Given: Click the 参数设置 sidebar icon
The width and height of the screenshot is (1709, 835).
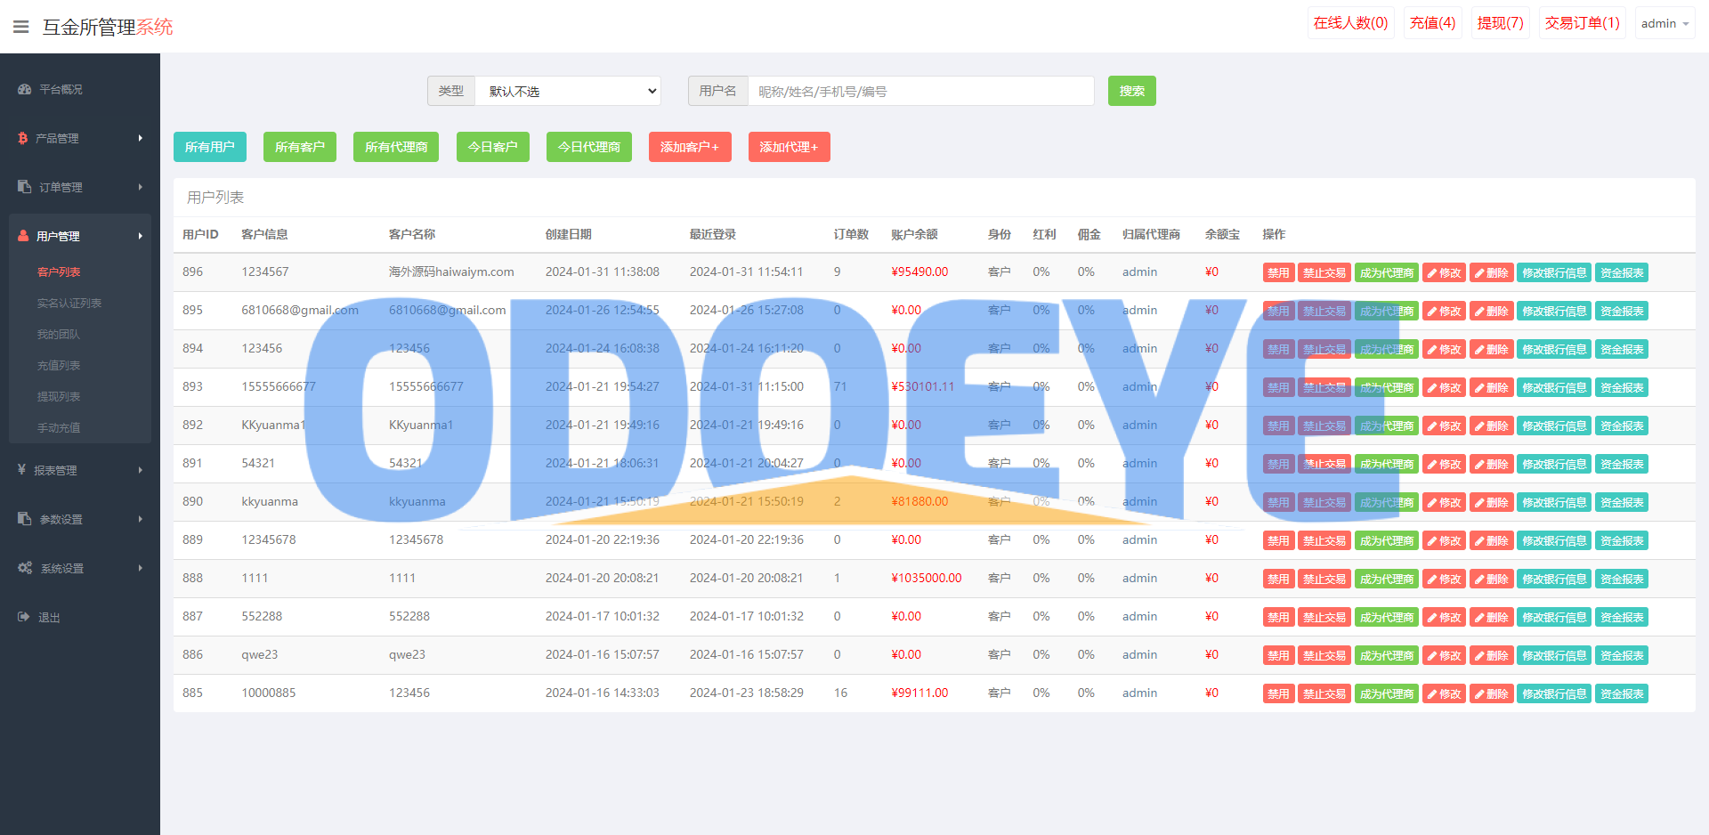Looking at the screenshot, I should pos(25,519).
